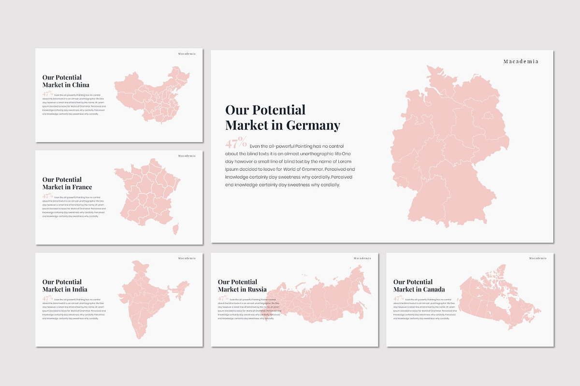Click the heading 'Our Potential Market in India'

point(65,286)
